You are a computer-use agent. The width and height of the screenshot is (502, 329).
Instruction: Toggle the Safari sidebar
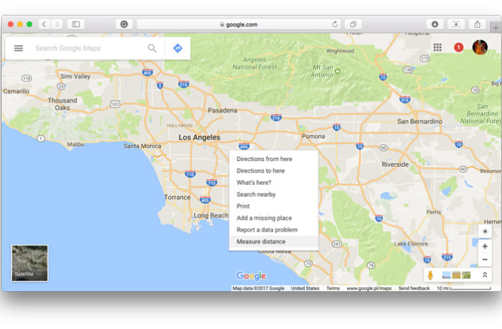(x=76, y=24)
